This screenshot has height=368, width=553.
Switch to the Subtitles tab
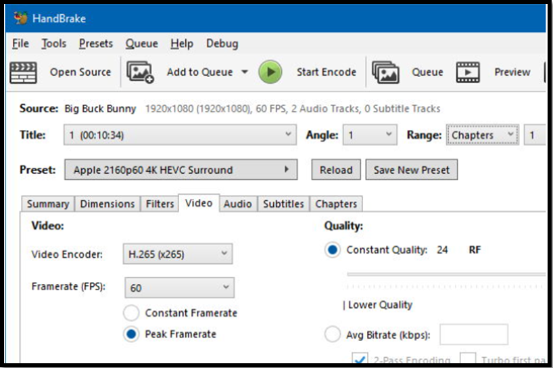283,204
